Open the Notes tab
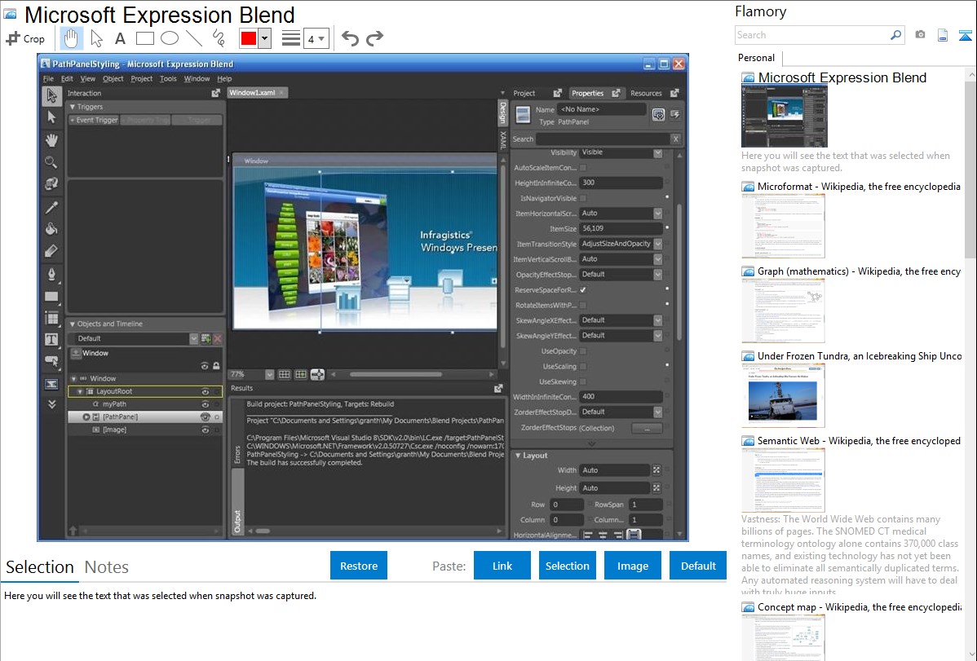 tap(107, 567)
